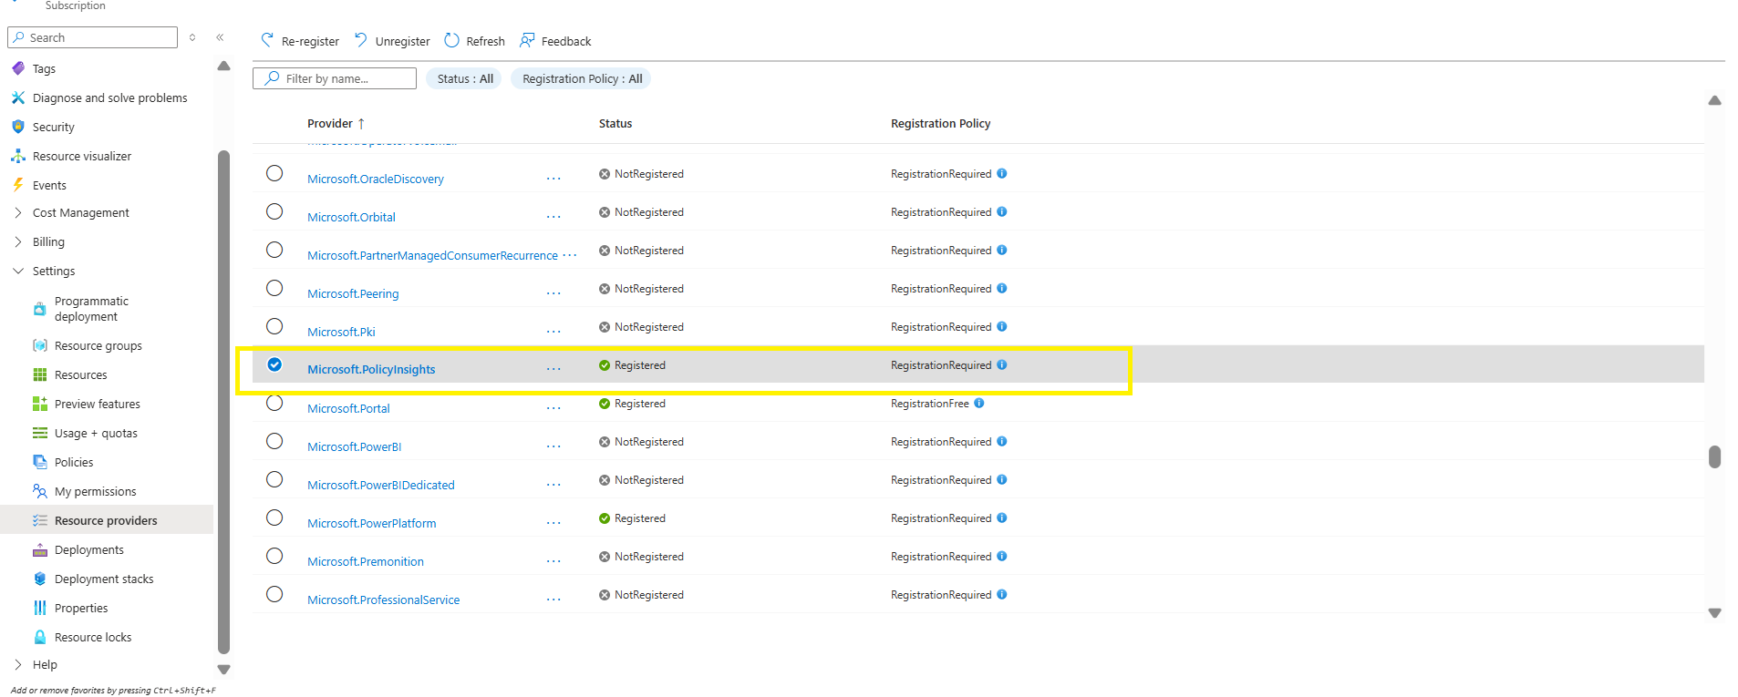This screenshot has height=697, width=1738.
Task: Select the Microsoft.PowerPlatform radio button
Action: pos(274,518)
